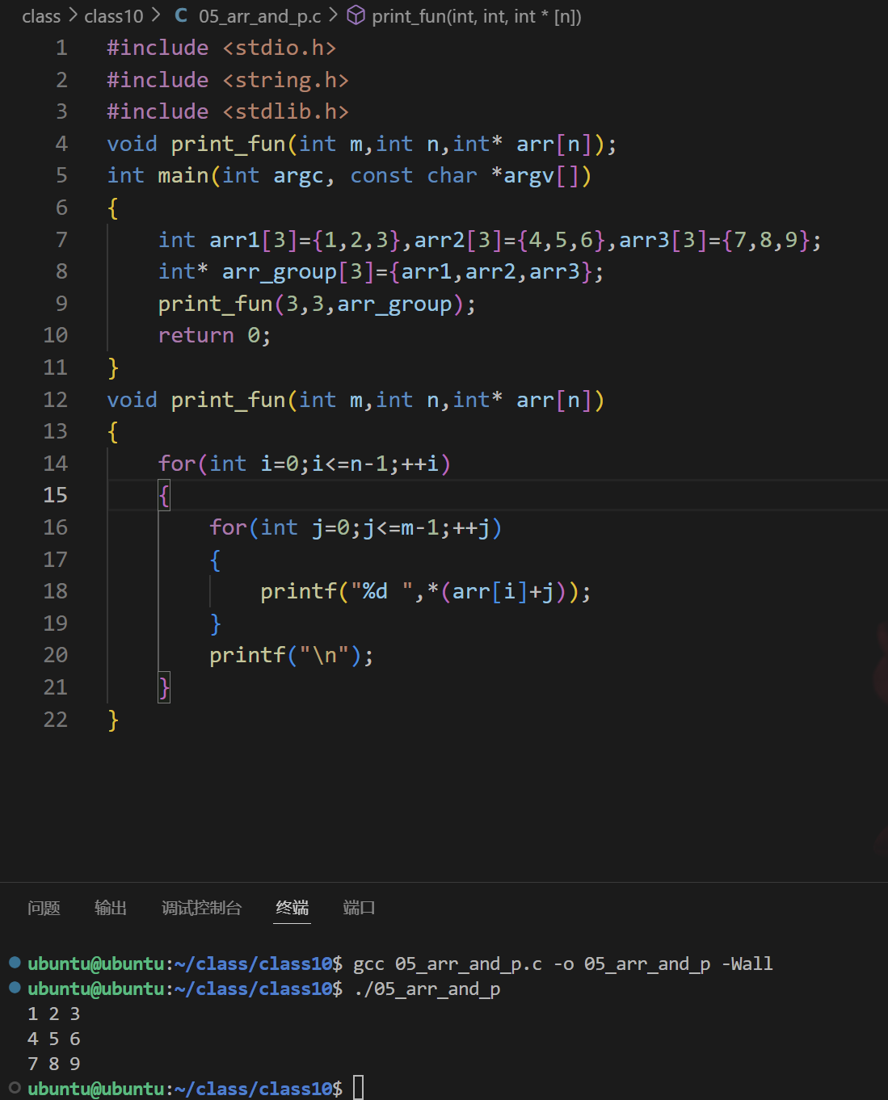
Task: Click 'printf("\n");' on line 20
Action: pos(292,655)
